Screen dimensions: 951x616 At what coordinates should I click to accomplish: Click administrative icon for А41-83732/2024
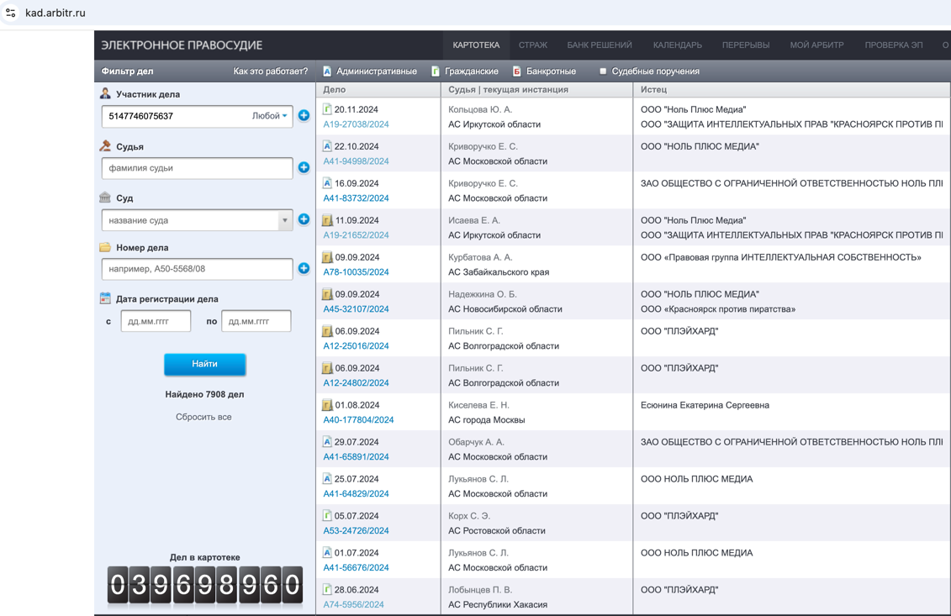point(327,183)
